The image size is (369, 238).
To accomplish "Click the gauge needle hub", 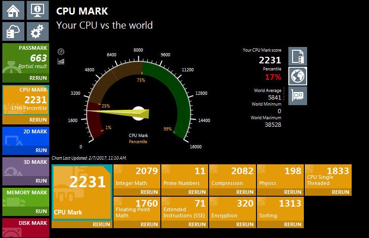I will click(x=138, y=113).
